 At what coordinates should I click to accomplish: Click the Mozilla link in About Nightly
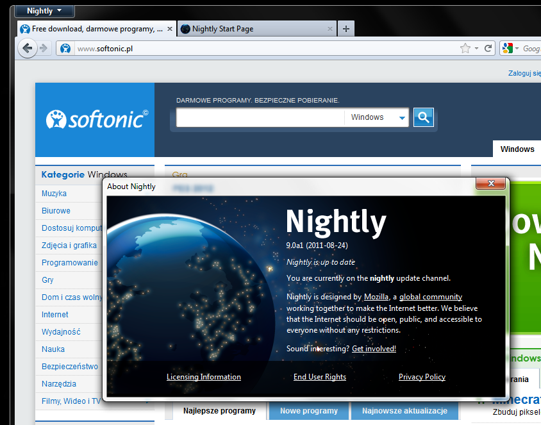376,297
